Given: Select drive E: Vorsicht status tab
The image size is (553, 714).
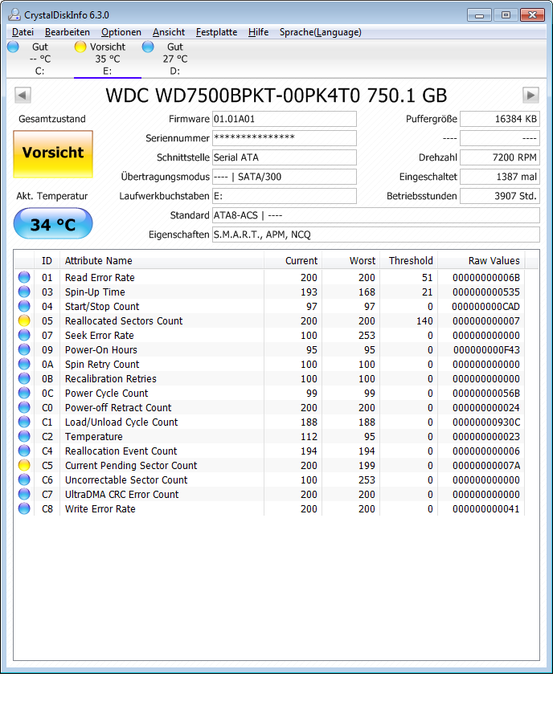Looking at the screenshot, I should (108, 59).
